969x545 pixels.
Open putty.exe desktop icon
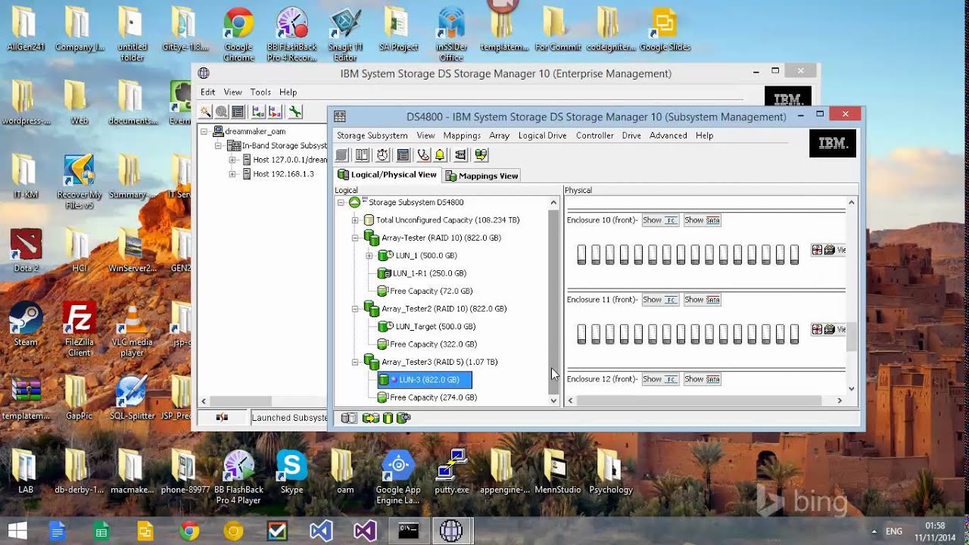click(x=452, y=472)
